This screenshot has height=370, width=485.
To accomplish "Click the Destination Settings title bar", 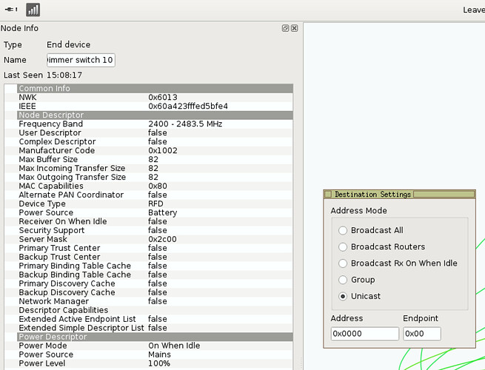I will (399, 194).
